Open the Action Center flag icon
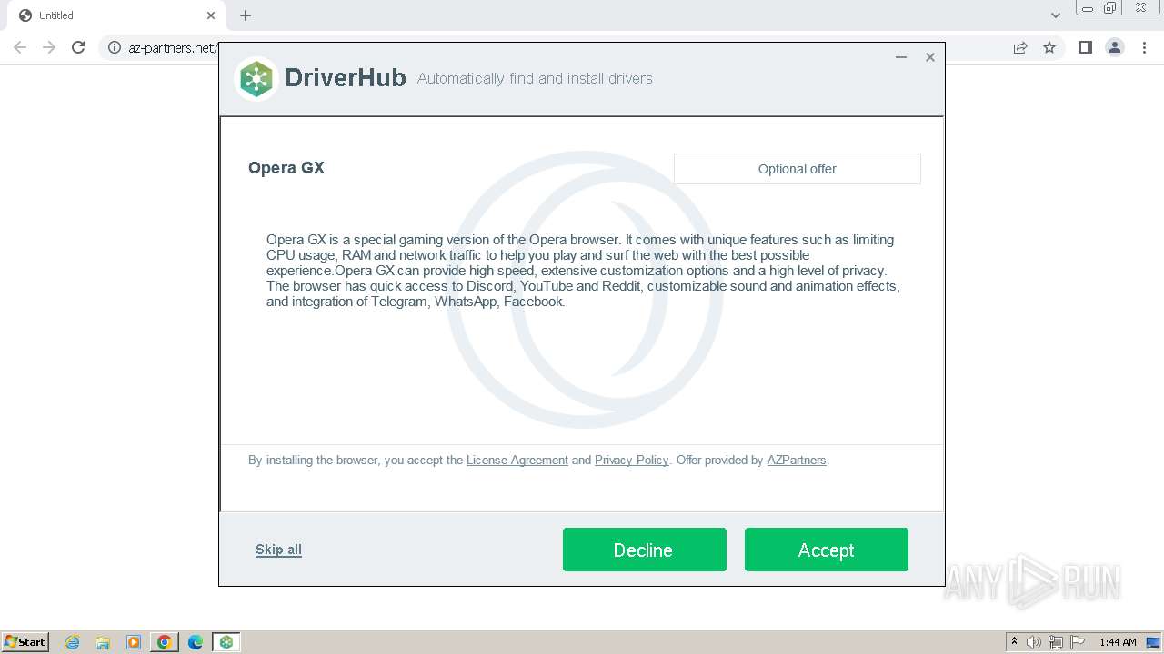The width and height of the screenshot is (1164, 654). [1078, 642]
